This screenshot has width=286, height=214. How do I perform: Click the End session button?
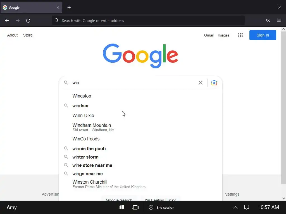pos(162,207)
